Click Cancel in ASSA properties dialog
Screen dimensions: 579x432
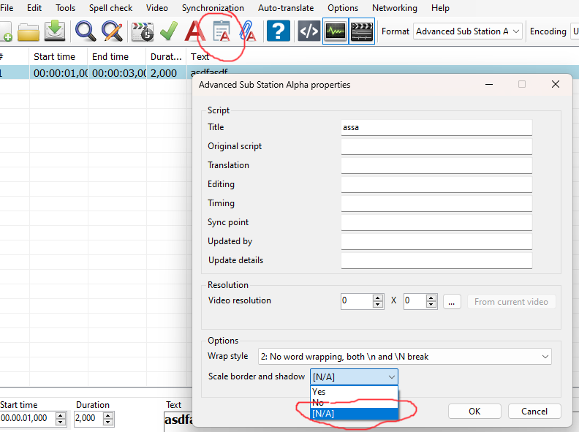click(534, 412)
